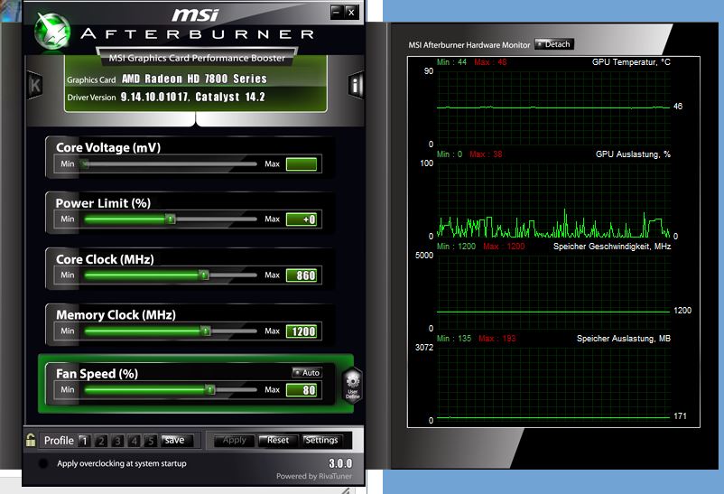Click the Driver Version label
This screenshot has width=724, height=494.
point(91,98)
